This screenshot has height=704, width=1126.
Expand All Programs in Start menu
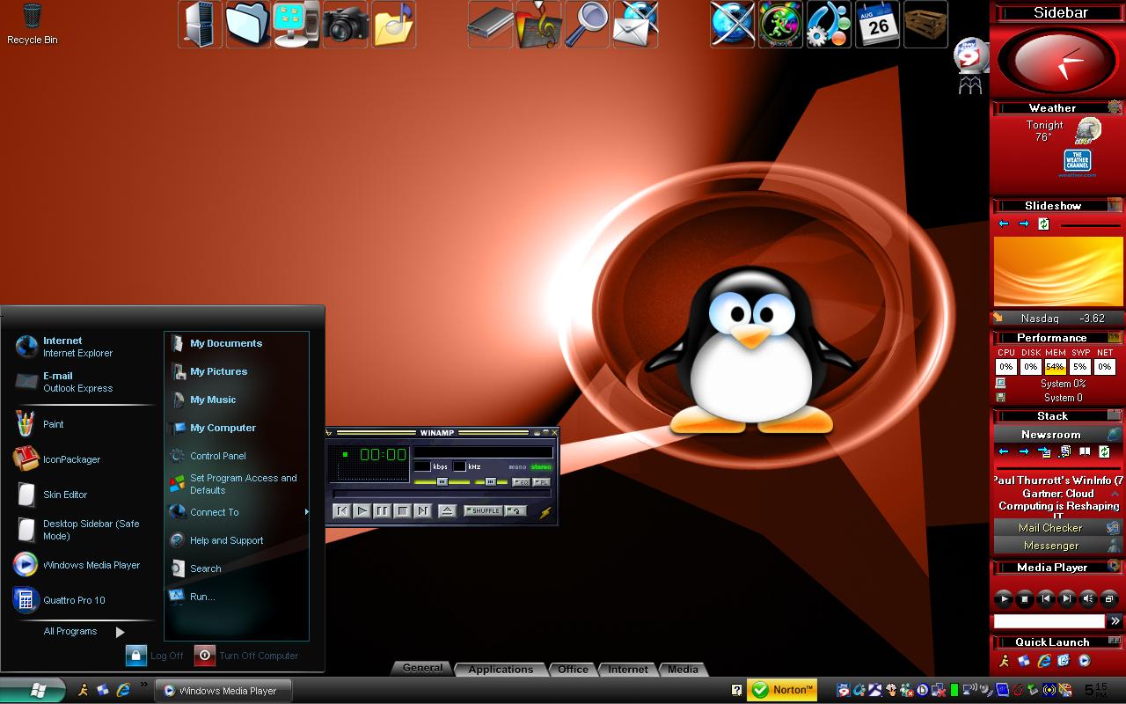tap(84, 632)
